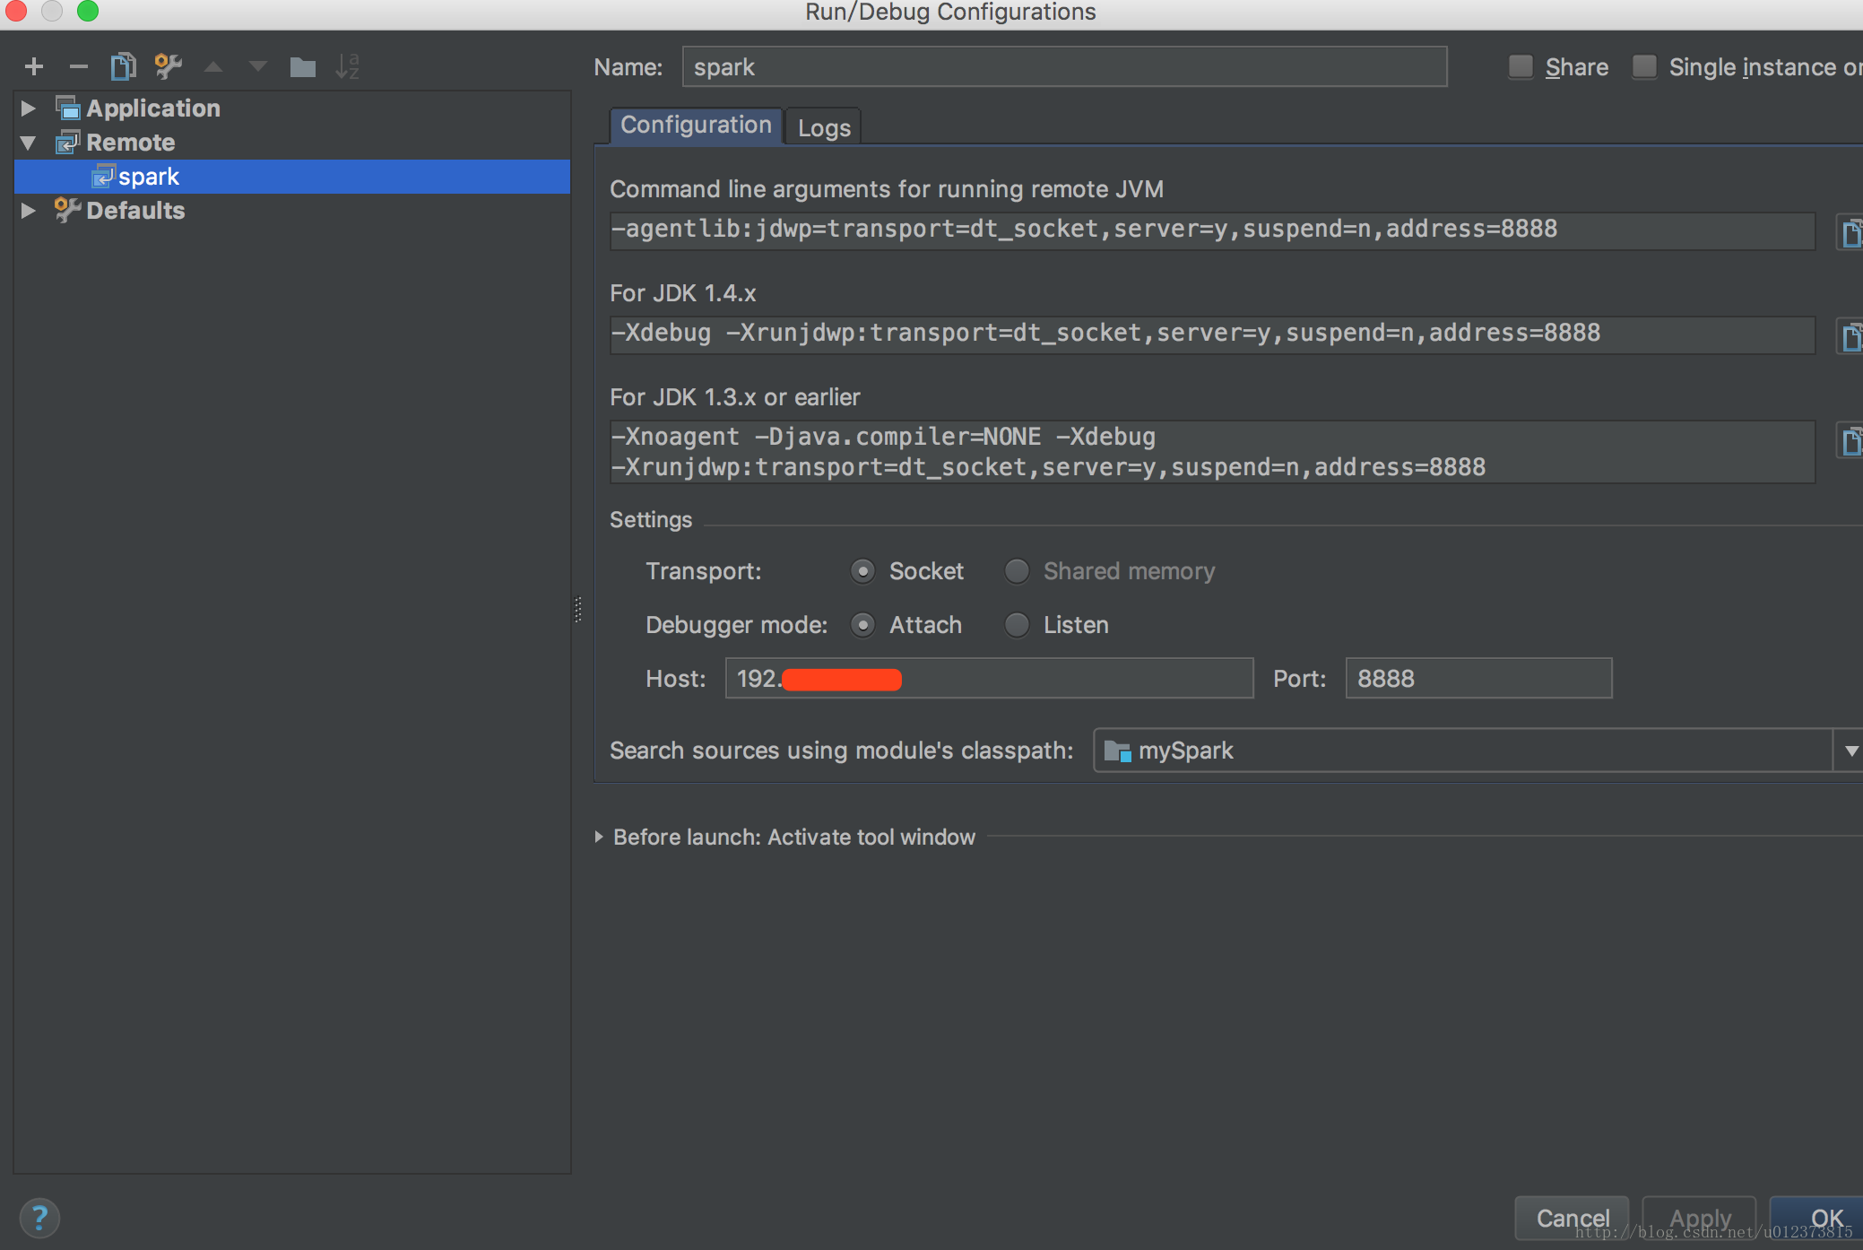Click the sort configurations icon
The image size is (1863, 1250).
click(x=350, y=65)
